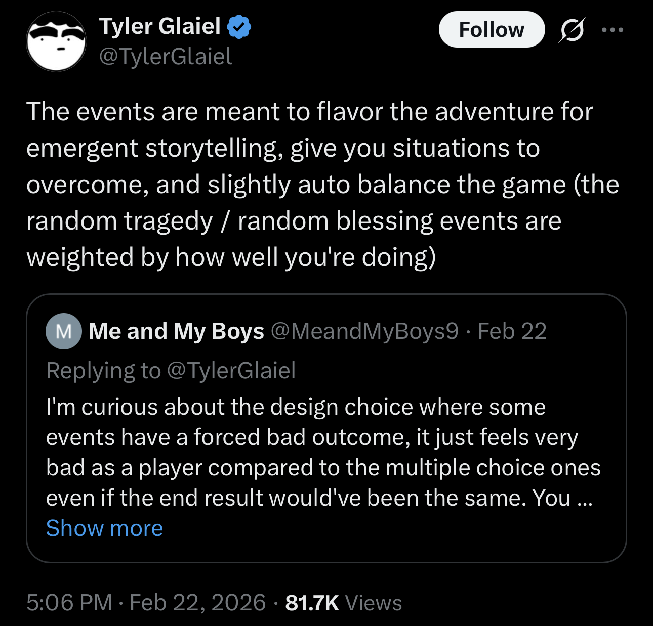
Task: Click the blue verified badge
Action: pyautogui.click(x=239, y=27)
